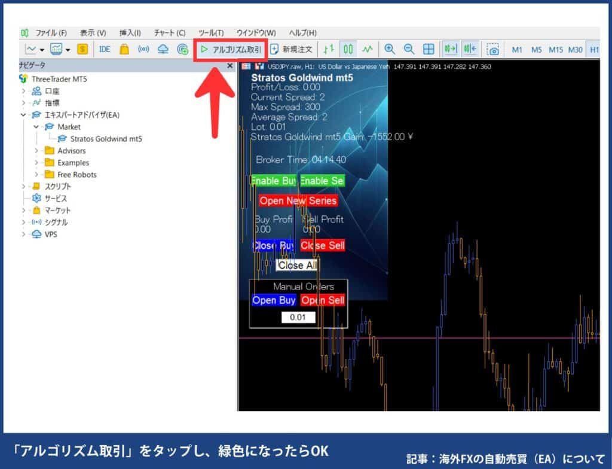Click the Open New Series button
The width and height of the screenshot is (612, 469).
point(298,200)
